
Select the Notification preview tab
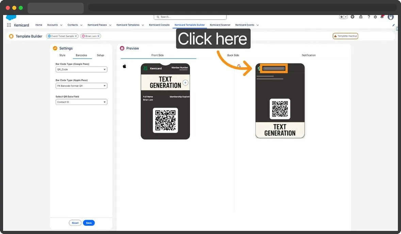tap(309, 55)
